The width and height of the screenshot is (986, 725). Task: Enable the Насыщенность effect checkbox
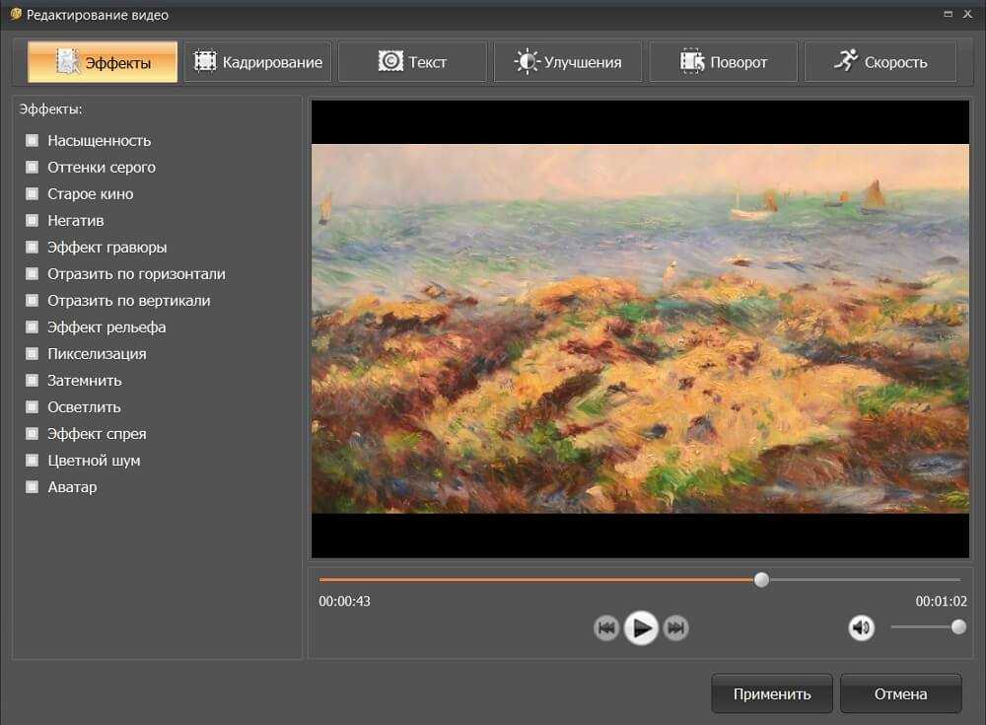click(33, 140)
